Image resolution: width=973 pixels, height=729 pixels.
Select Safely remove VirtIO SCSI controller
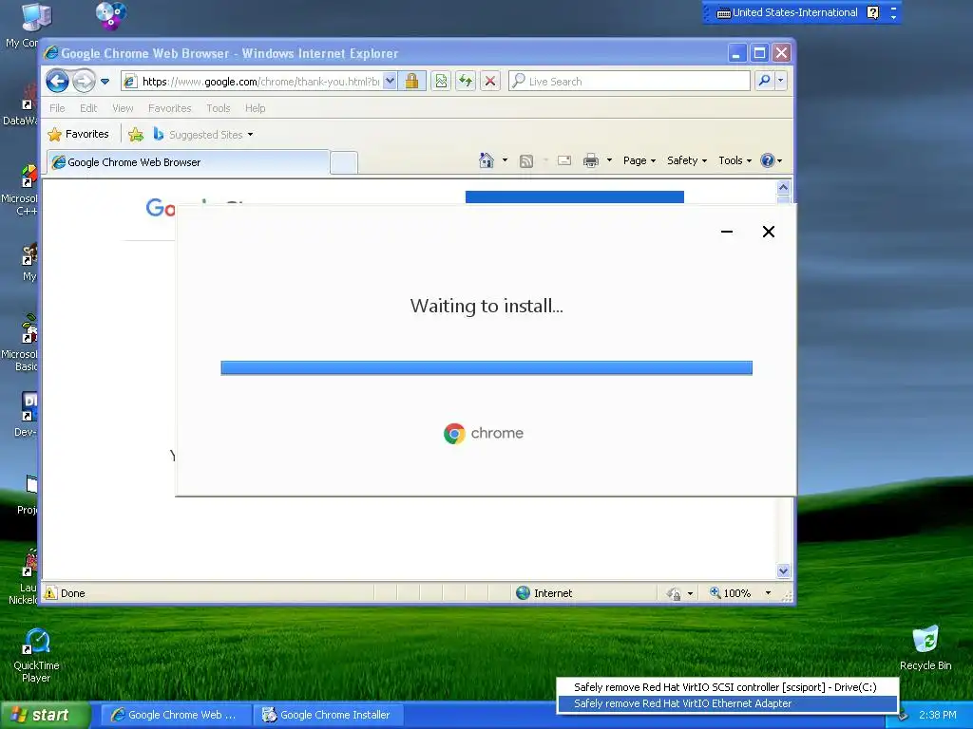[727, 687]
